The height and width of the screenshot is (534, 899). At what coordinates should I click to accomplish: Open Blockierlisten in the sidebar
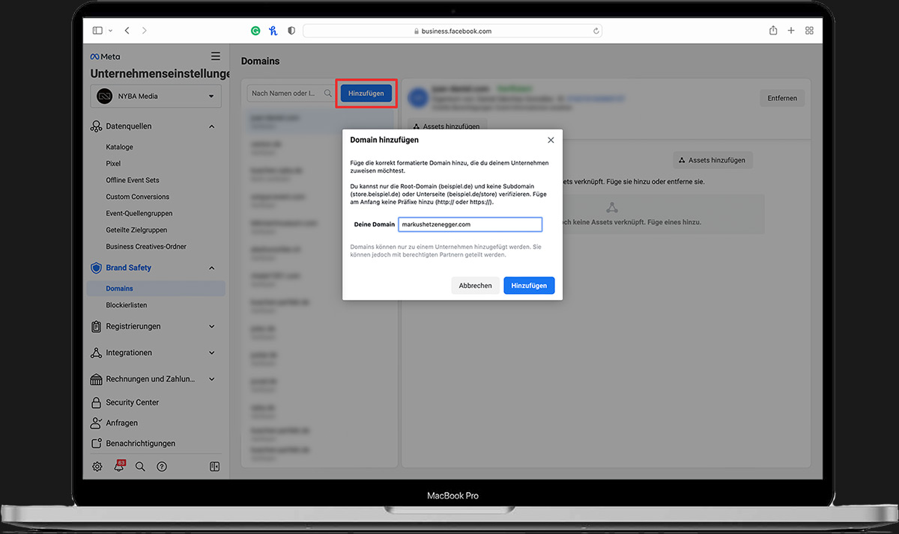click(x=127, y=305)
